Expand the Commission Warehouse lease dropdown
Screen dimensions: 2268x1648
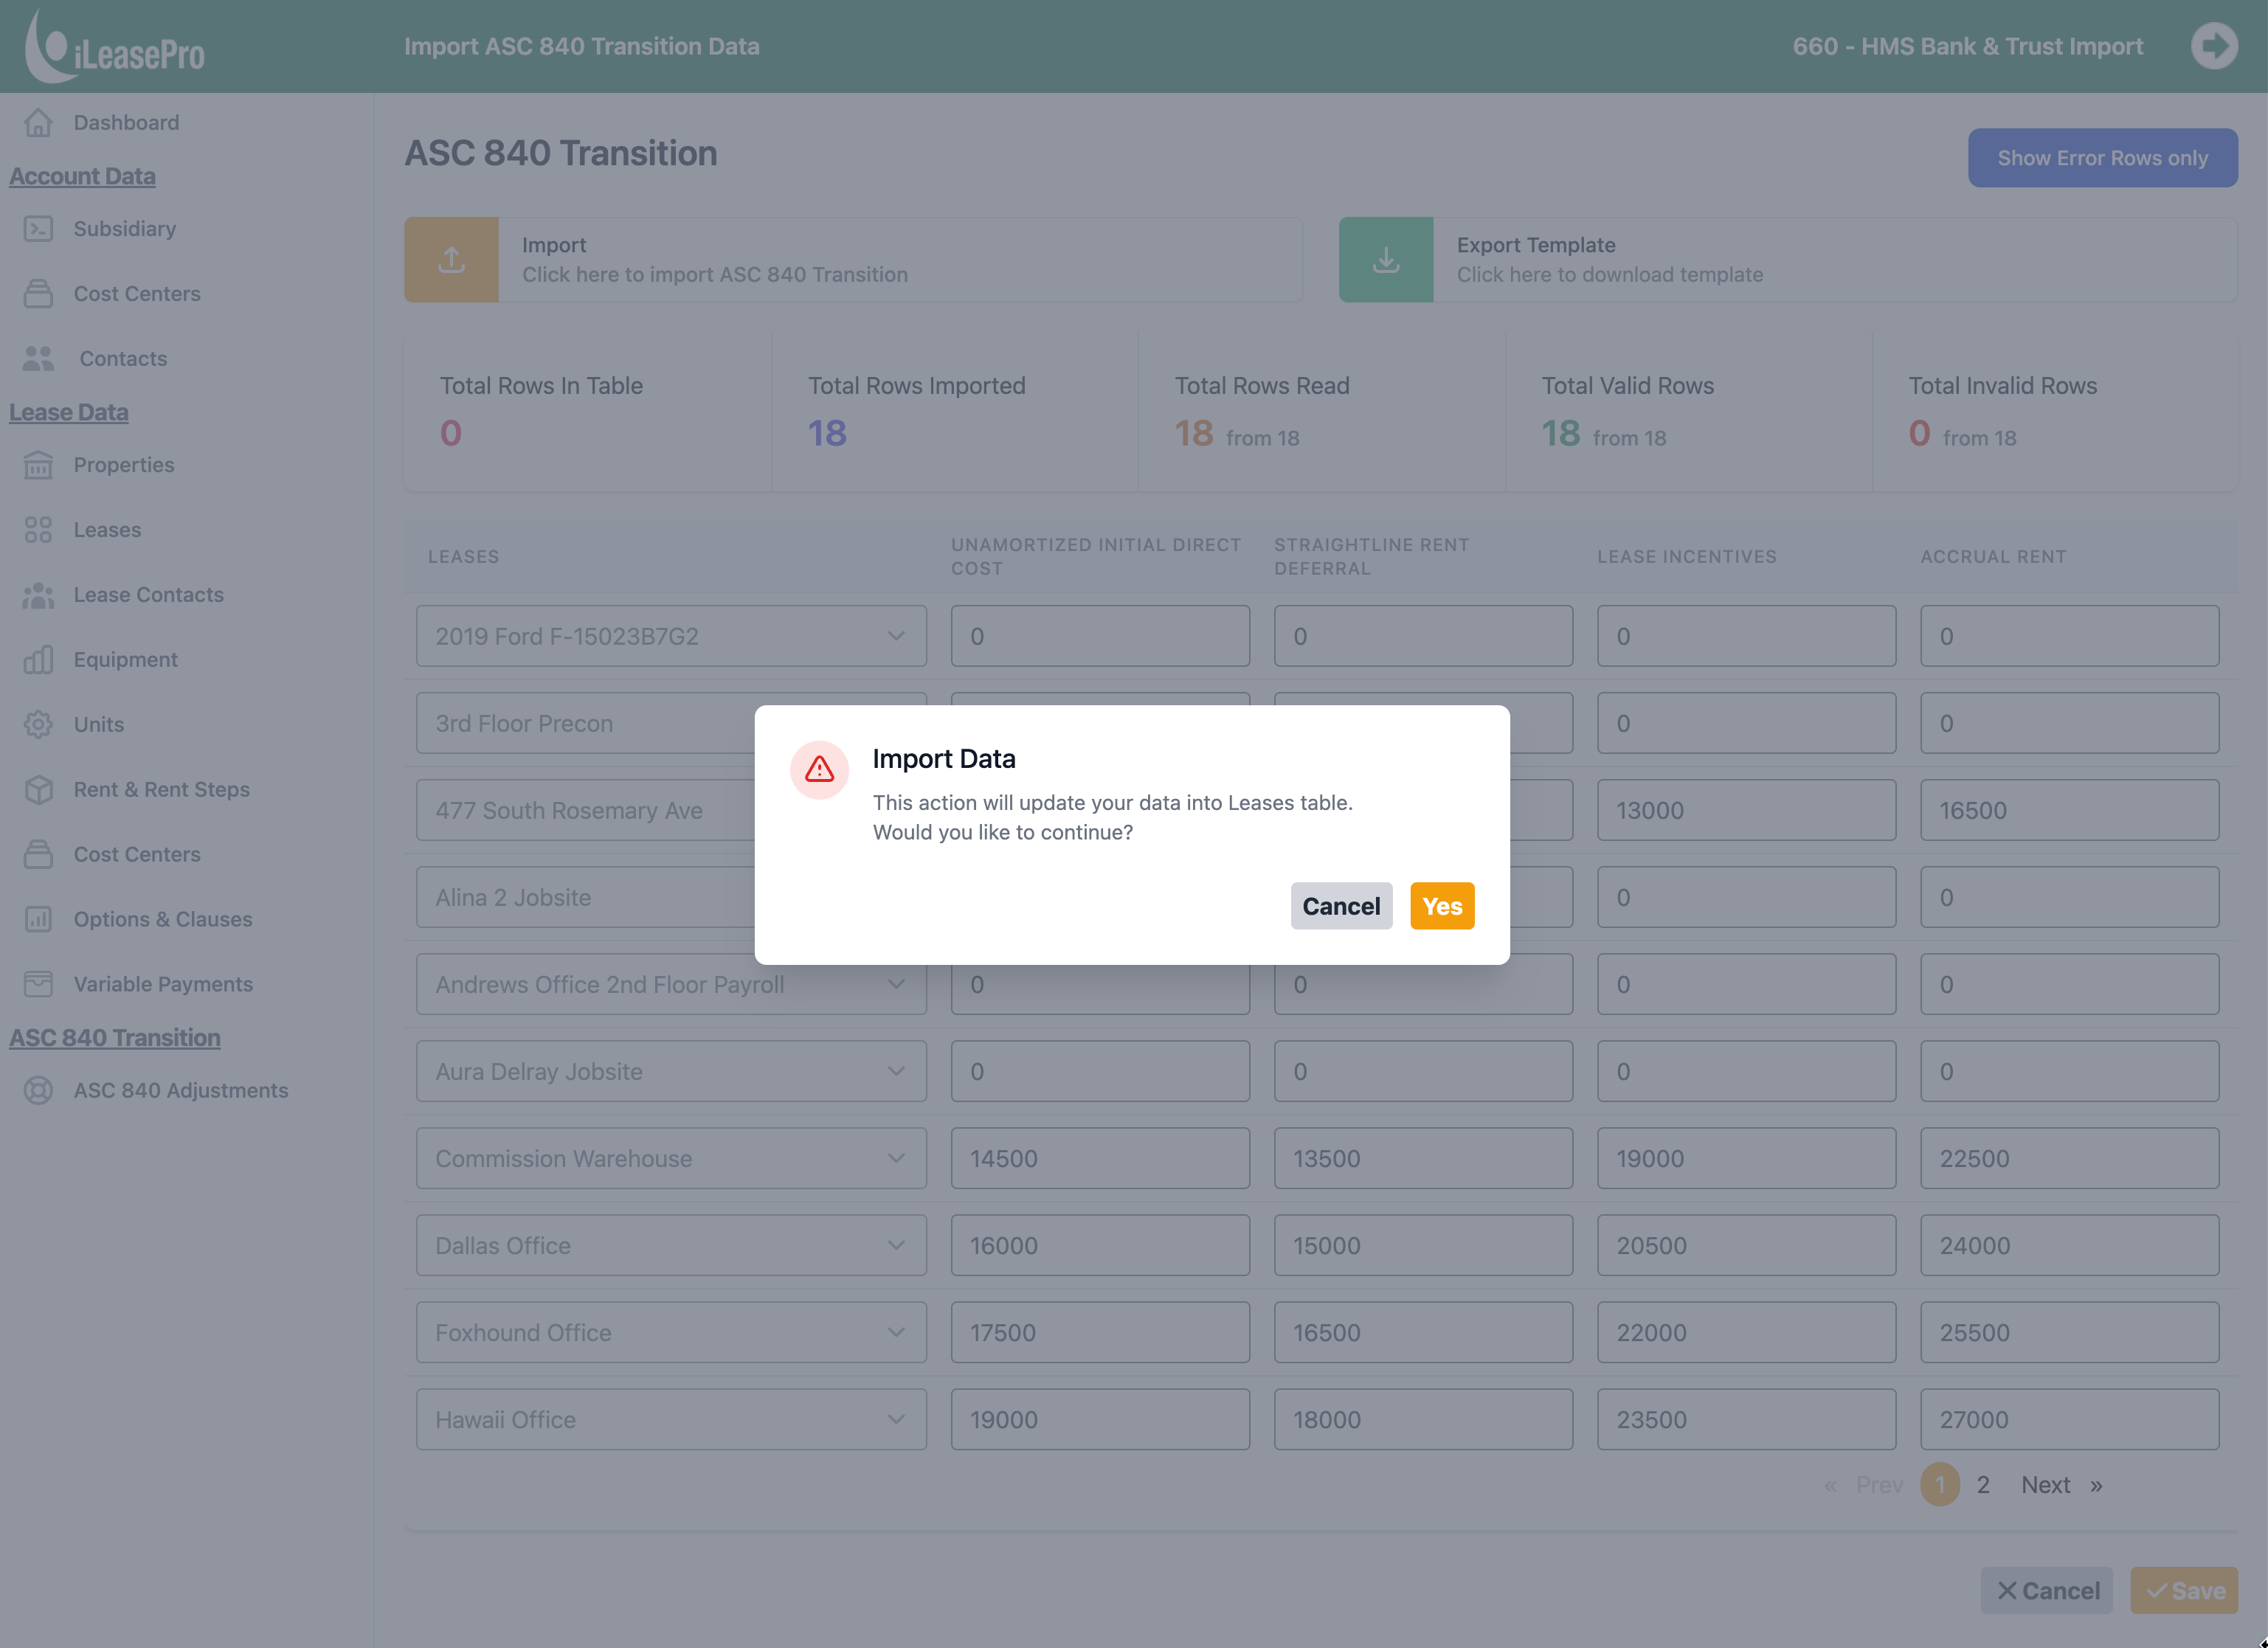coord(671,1158)
